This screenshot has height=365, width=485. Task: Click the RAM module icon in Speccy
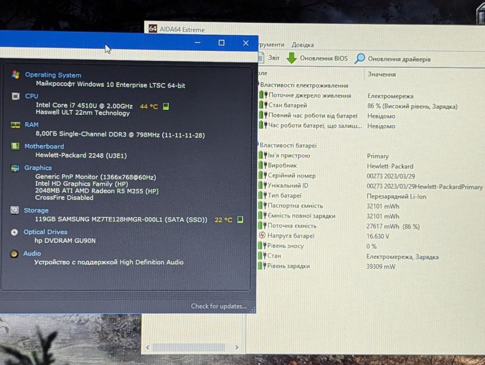(16, 125)
